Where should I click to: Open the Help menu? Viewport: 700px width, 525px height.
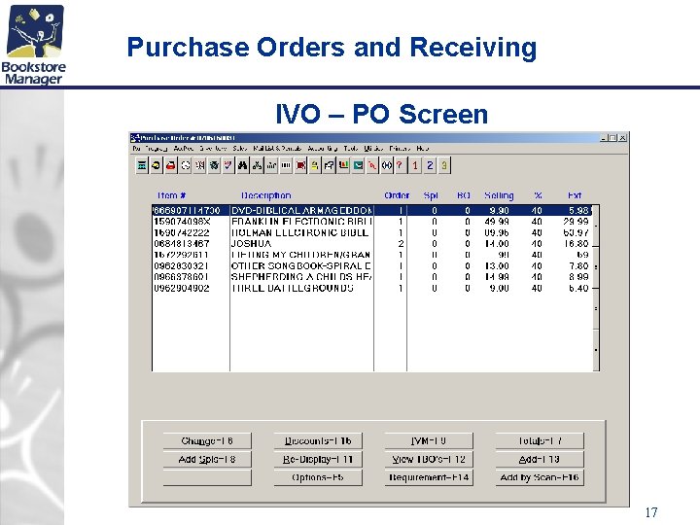pos(422,148)
